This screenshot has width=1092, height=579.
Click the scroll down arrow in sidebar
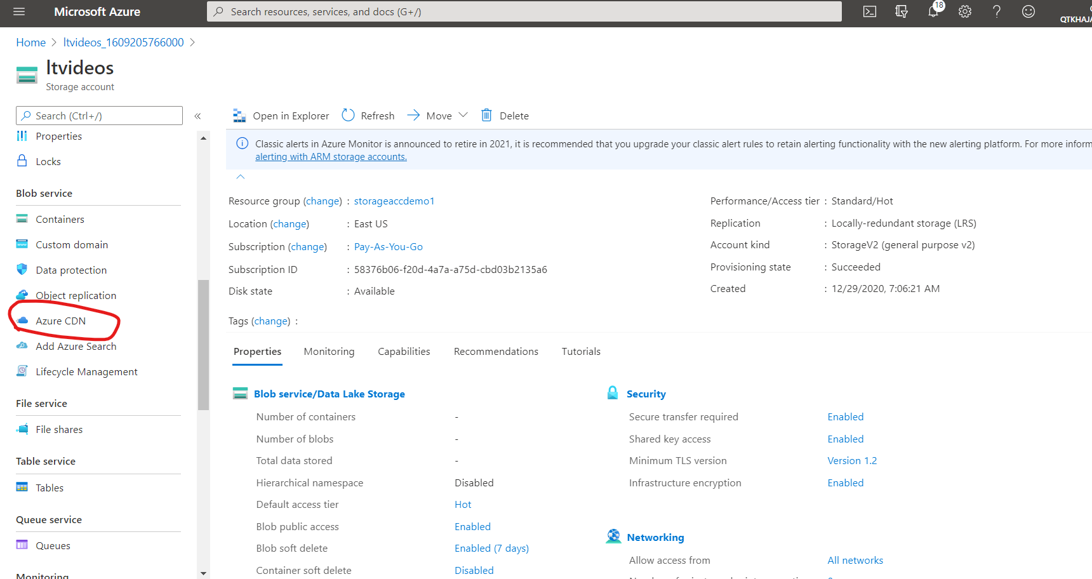203,573
